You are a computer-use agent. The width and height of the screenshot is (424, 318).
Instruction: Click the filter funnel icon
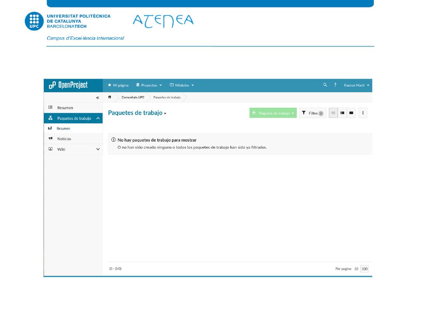point(304,113)
